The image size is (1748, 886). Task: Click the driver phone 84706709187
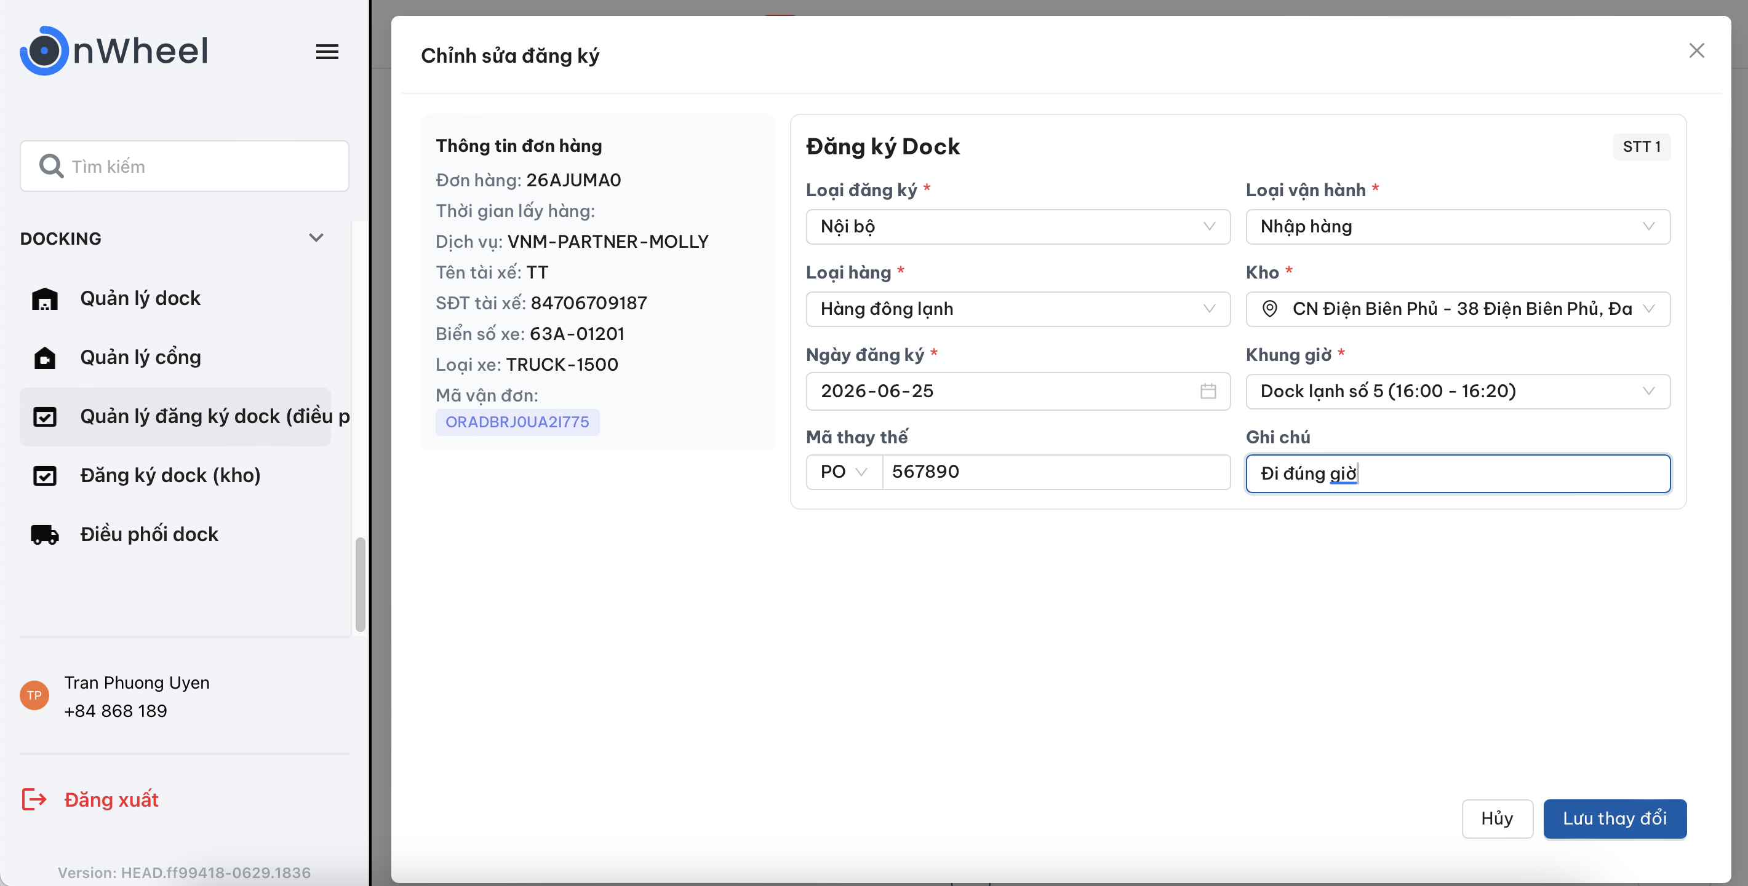tap(588, 303)
